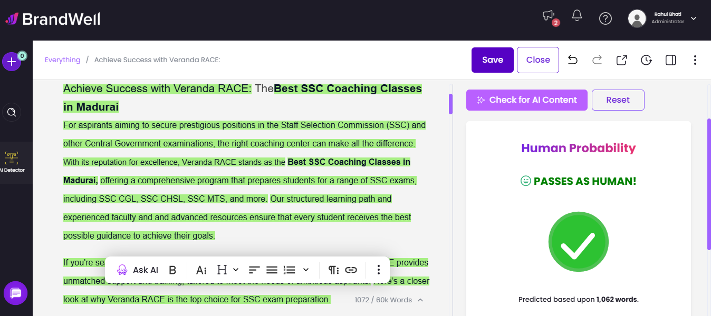Select the AI Detector sidebar item
This screenshot has height=316, width=711.
[12, 162]
